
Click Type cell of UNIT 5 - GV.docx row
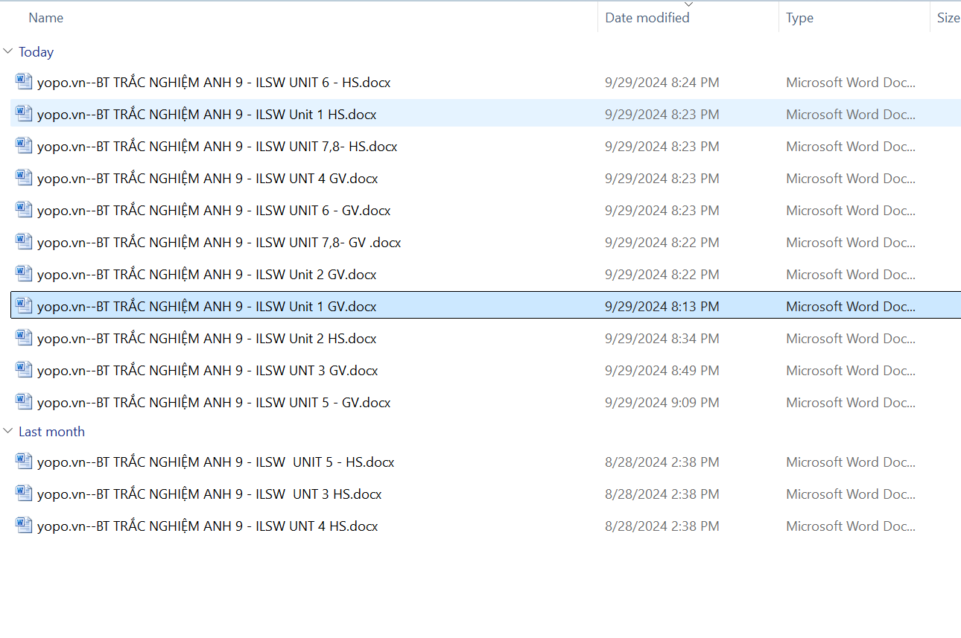(x=851, y=403)
